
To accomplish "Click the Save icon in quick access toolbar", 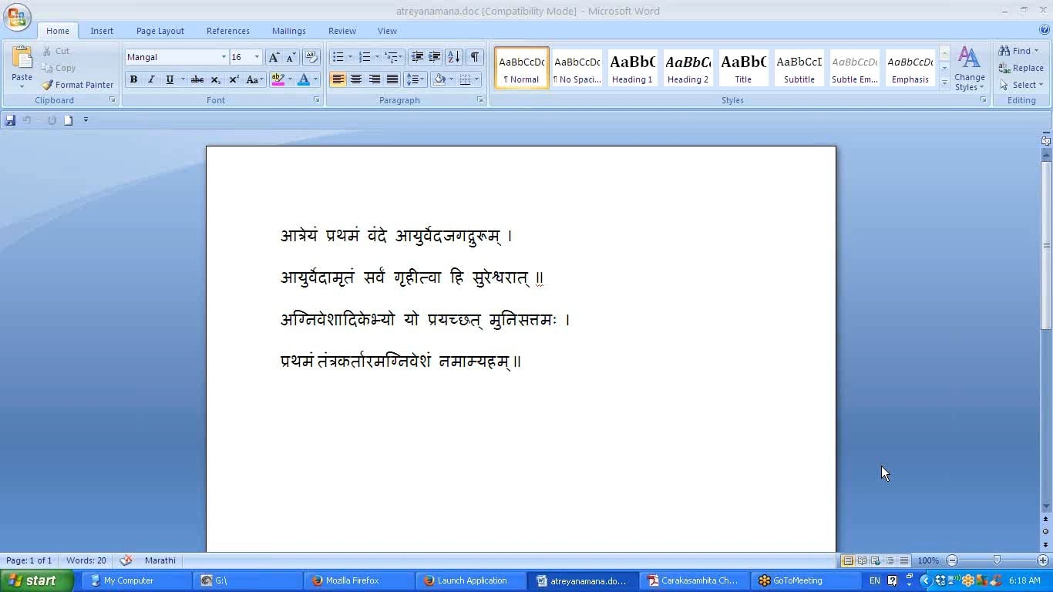I will [10, 120].
